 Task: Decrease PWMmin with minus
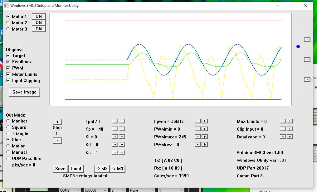tap(198, 129)
